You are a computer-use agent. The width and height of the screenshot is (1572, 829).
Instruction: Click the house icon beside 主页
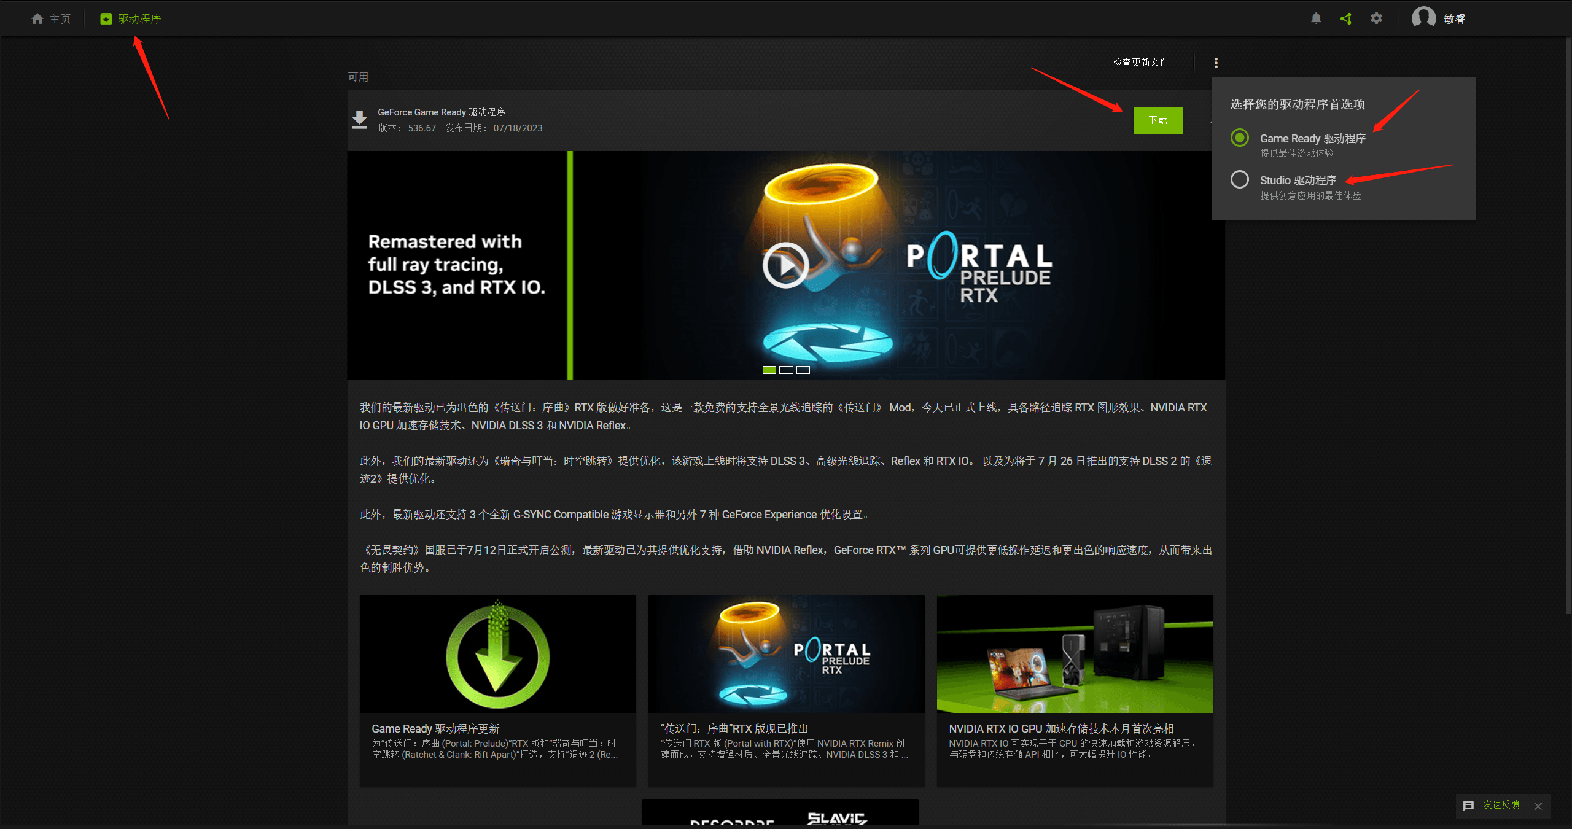tap(37, 19)
